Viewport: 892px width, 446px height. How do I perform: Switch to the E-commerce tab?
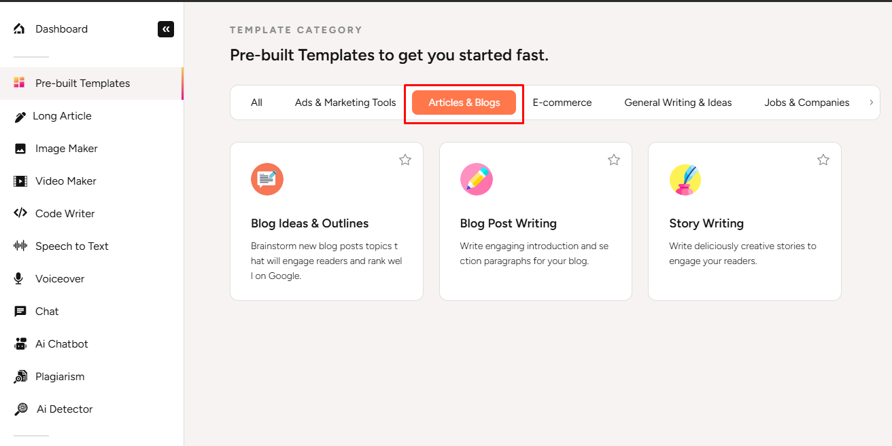(x=562, y=103)
